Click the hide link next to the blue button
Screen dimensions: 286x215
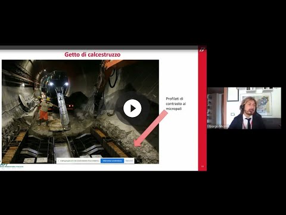click(x=129, y=161)
